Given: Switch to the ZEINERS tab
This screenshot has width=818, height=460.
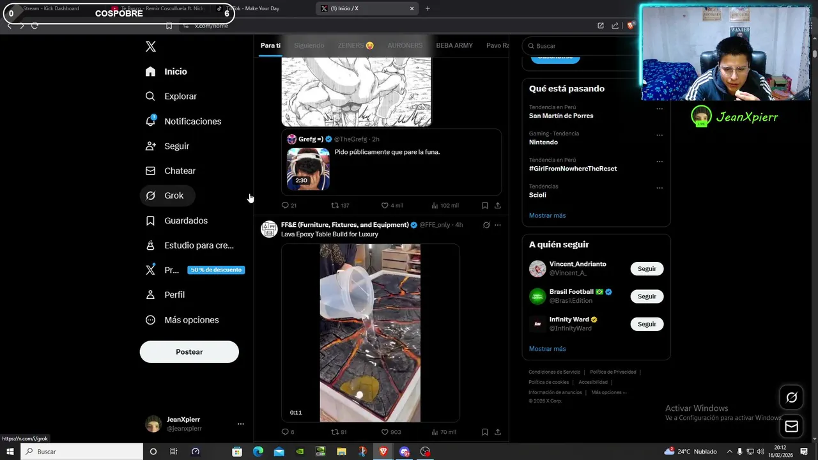Looking at the screenshot, I should (356, 45).
